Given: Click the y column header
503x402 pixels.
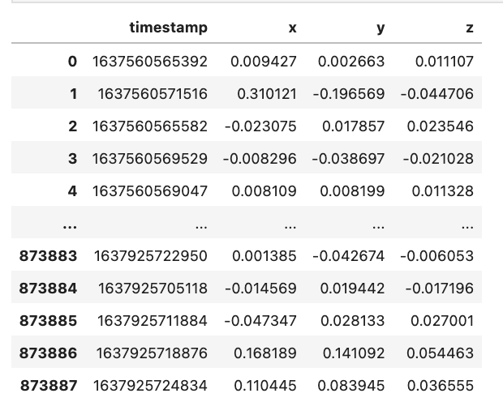Looking at the screenshot, I should (x=380, y=29).
